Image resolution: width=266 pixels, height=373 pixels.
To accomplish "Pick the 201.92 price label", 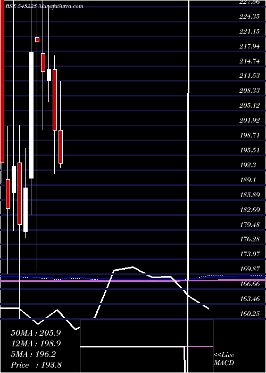I will pos(250,120).
